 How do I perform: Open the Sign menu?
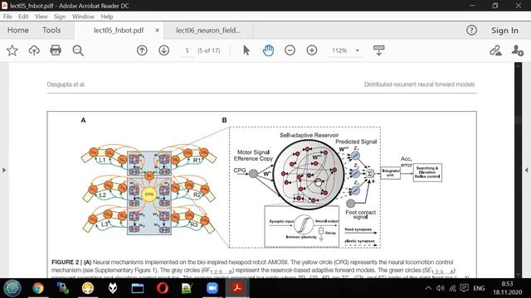click(60, 17)
